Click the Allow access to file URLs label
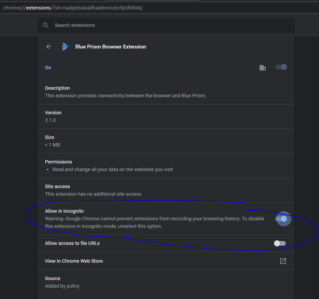 point(72,243)
